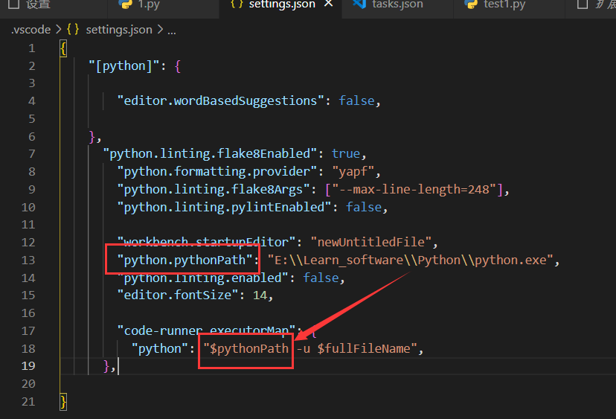Viewport: 616px width, 419px height.
Task: Click the false value on line 14
Action: click(x=321, y=278)
